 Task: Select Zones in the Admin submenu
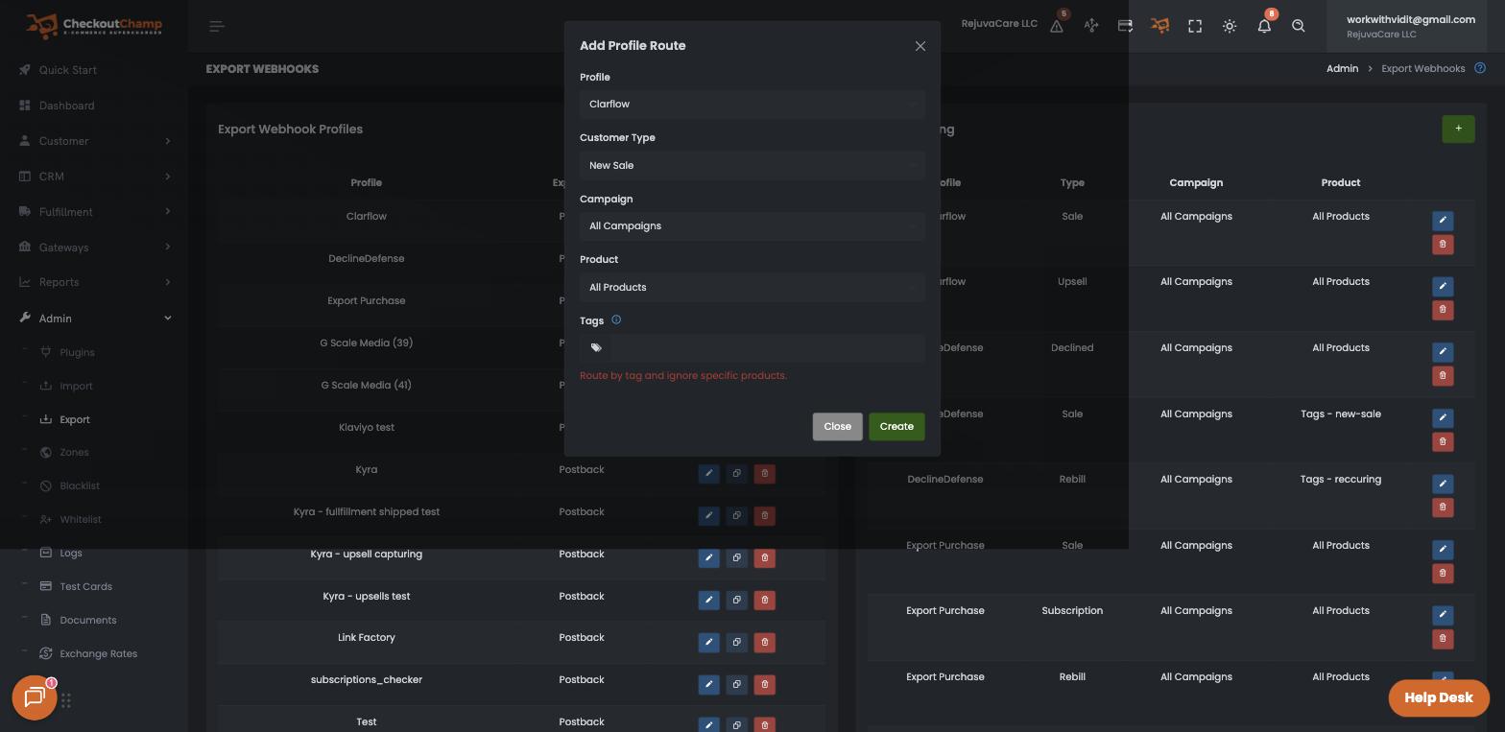point(74,452)
